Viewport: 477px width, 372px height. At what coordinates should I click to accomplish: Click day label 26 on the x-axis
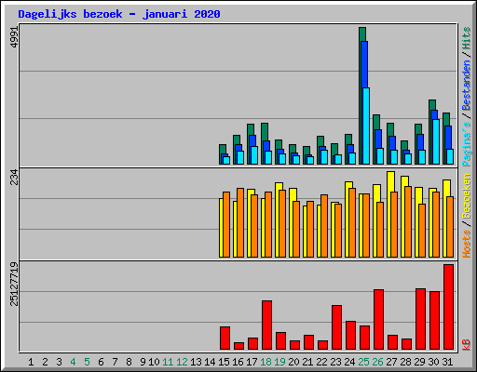click(x=377, y=362)
